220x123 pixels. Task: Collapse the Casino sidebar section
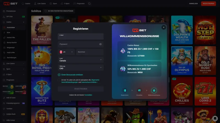[24, 22]
